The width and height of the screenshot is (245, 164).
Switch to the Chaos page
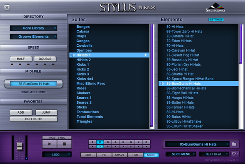pos(120,155)
